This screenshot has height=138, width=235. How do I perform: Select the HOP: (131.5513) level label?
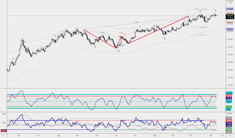201,9
